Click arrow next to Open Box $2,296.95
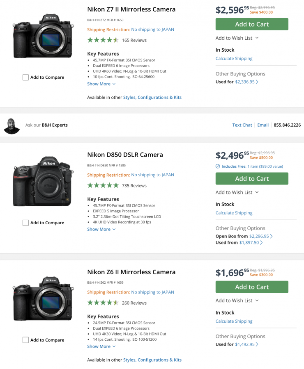304x369 pixels. 272,236
